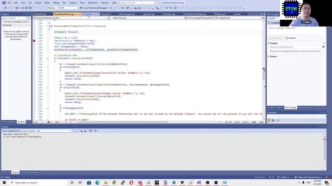
Task: Click Microsoft Edge icon in taskbar
Action: [x=98, y=182]
